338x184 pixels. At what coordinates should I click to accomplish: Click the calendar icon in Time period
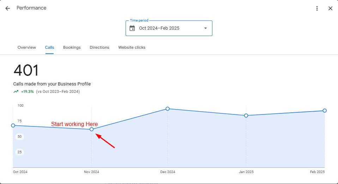[132, 28]
